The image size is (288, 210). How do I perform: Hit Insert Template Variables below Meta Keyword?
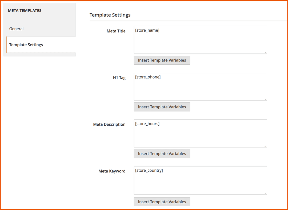(162, 202)
